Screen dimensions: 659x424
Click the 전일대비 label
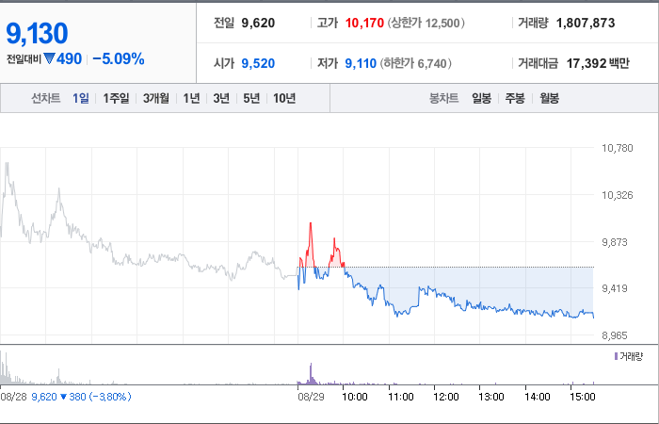pyautogui.click(x=24, y=59)
